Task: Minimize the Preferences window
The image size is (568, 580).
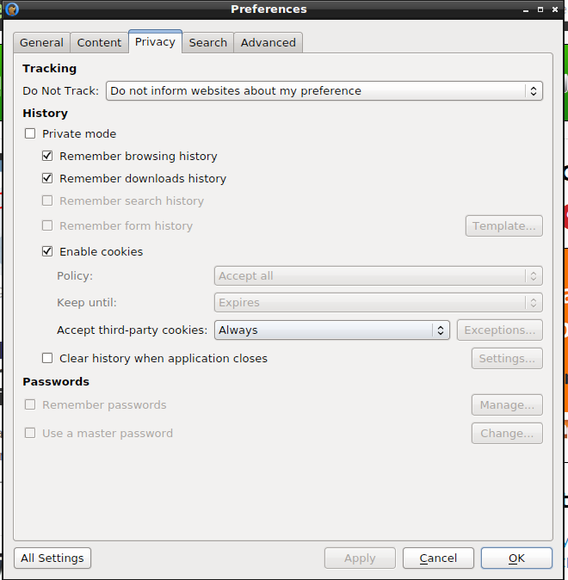Action: (526, 10)
